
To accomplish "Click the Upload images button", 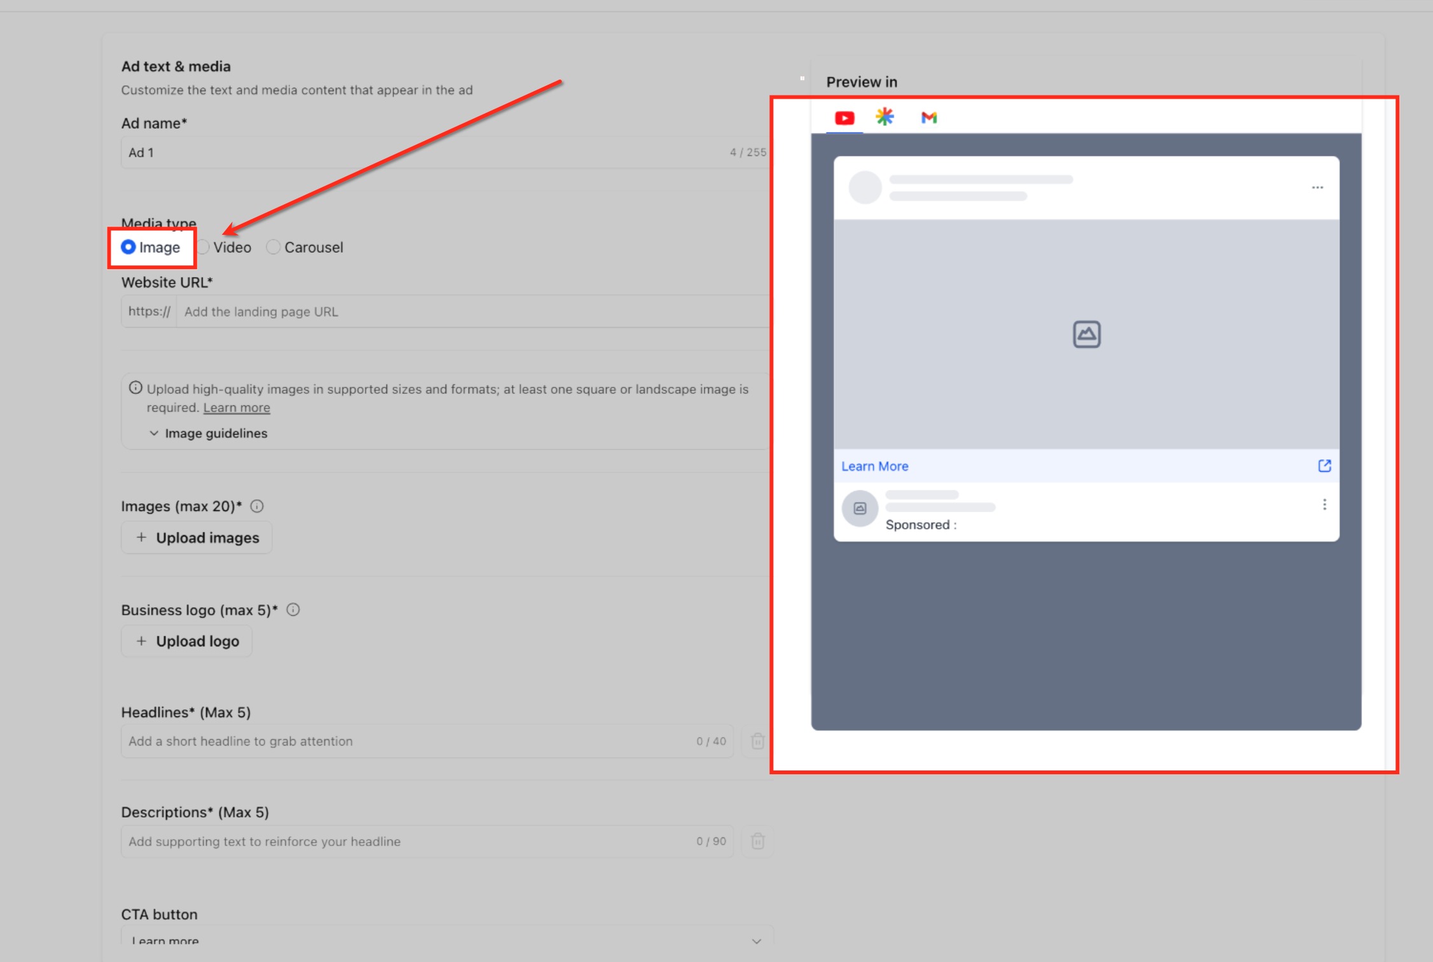I will pos(197,538).
